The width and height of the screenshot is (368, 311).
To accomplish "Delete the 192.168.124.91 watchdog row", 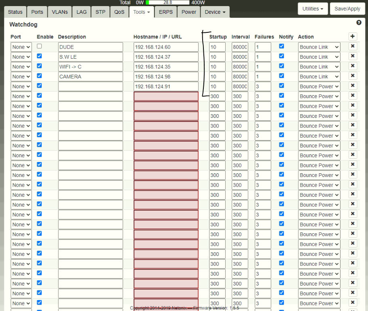I will 353,86.
